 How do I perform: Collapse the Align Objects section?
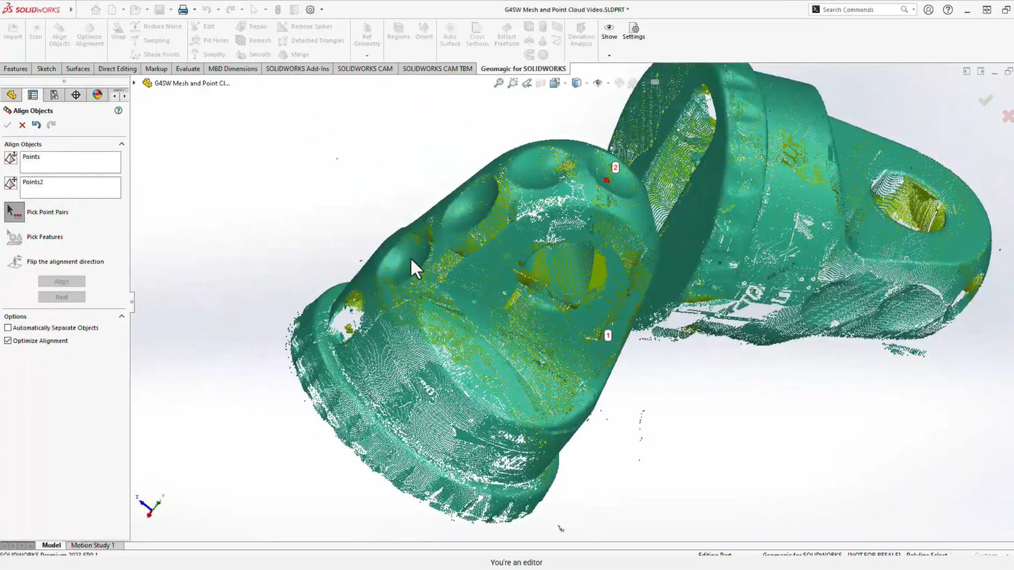click(122, 144)
